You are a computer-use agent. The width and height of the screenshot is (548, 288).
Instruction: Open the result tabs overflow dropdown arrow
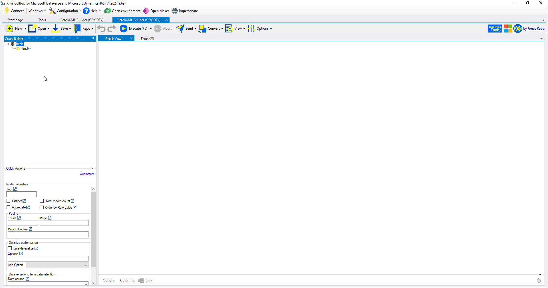tap(541, 39)
